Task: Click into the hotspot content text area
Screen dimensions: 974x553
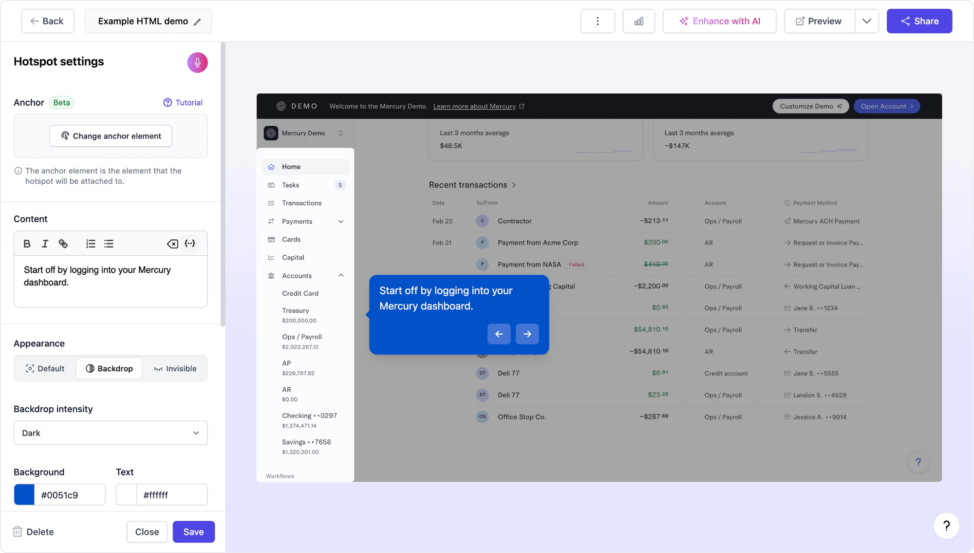Action: click(x=111, y=282)
